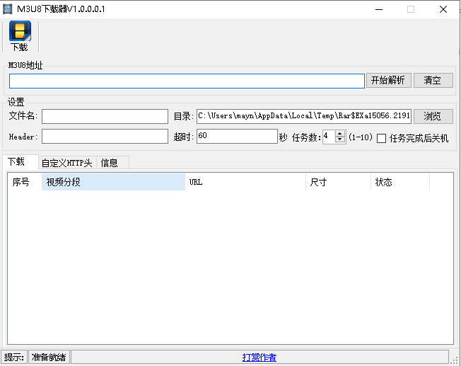Click the 目录 path field
The width and height of the screenshot is (461, 366).
pyautogui.click(x=304, y=116)
